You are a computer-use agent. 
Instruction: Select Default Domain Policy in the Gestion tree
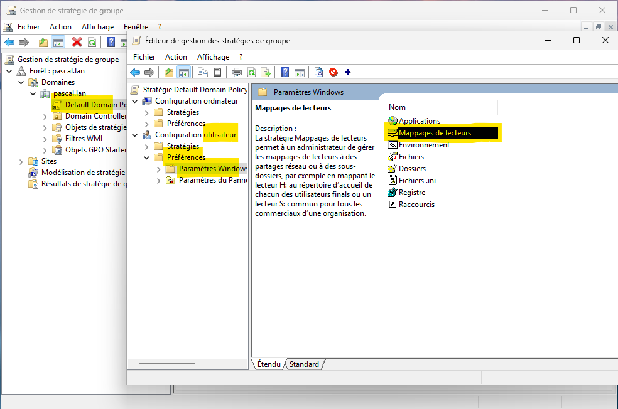(x=89, y=105)
